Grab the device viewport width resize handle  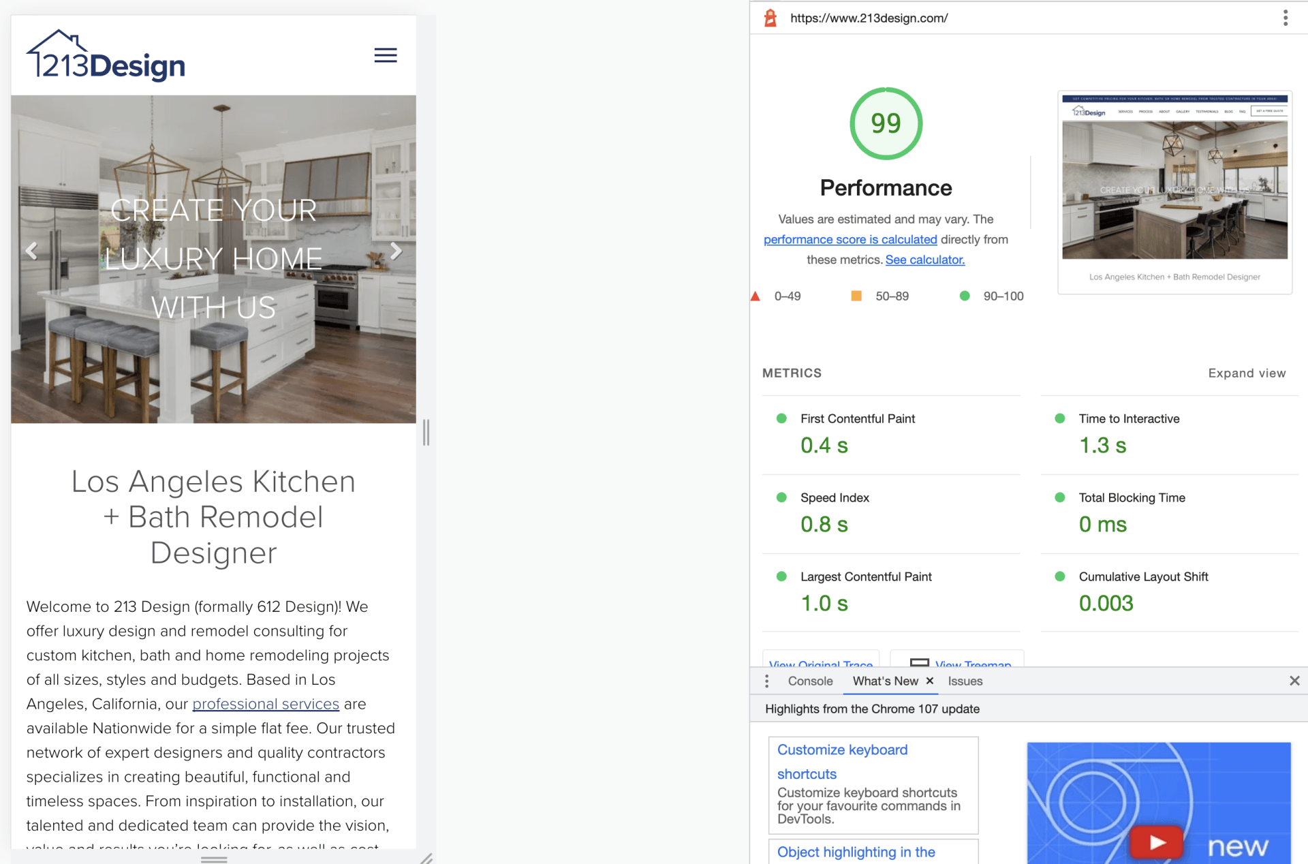pyautogui.click(x=426, y=432)
